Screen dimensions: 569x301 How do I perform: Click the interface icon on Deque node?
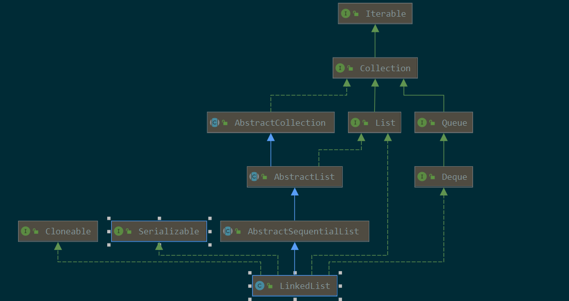coord(422,177)
